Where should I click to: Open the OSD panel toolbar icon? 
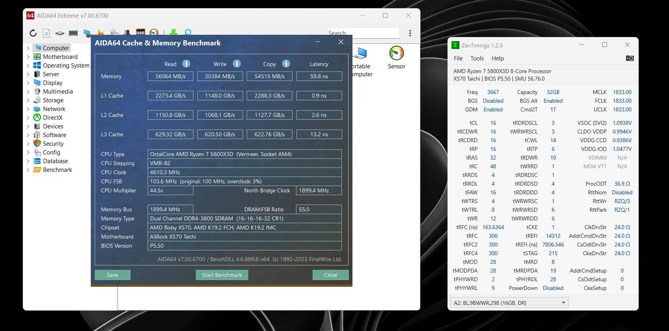pos(140,32)
